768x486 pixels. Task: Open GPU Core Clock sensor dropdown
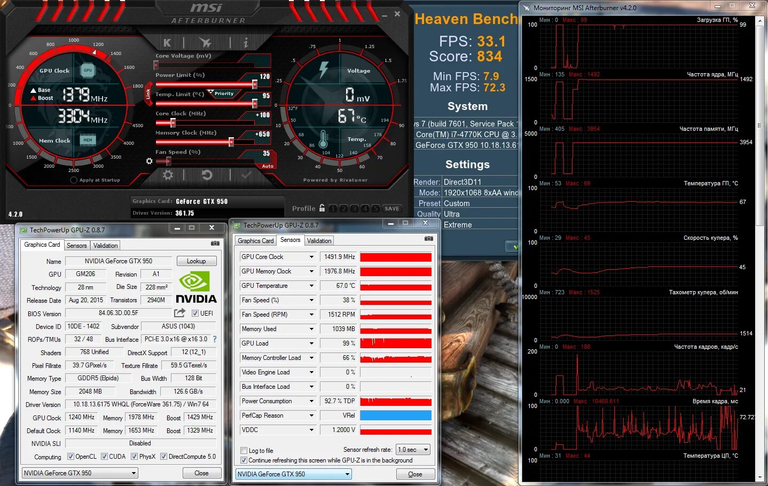pyautogui.click(x=312, y=257)
